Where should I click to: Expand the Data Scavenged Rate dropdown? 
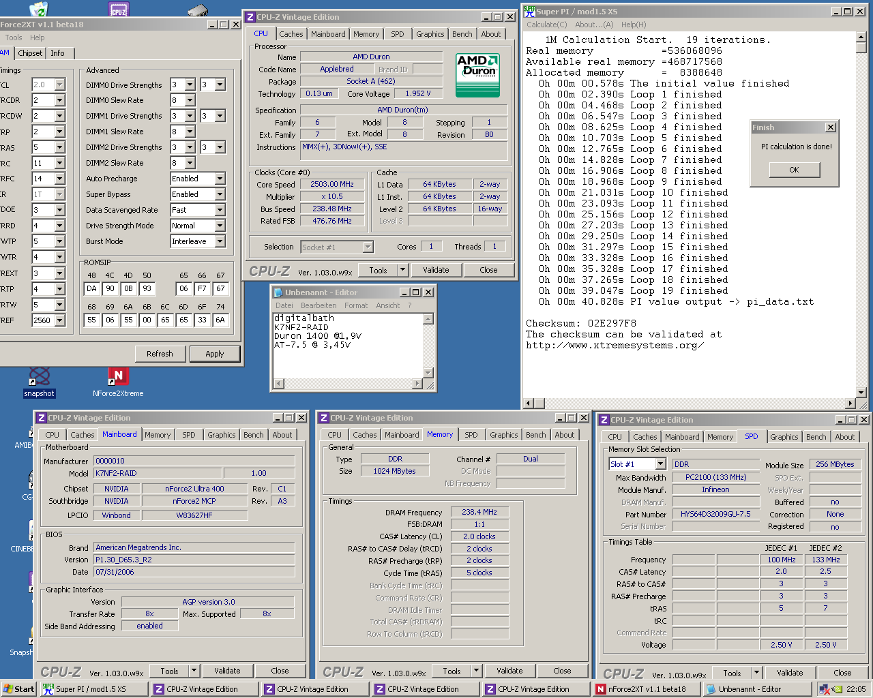point(220,210)
